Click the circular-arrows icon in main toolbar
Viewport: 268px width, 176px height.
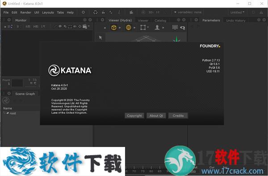click(96, 13)
